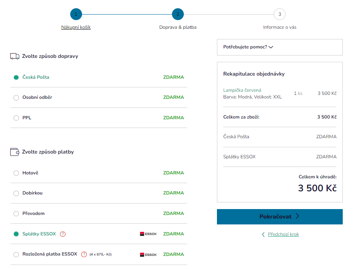Screen dimensions: 353x276
Task: Open the Lampička červená product link
Action: pos(242,90)
